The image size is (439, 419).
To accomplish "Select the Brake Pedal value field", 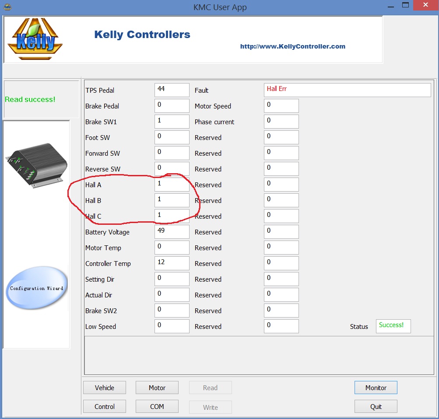I will [x=172, y=106].
